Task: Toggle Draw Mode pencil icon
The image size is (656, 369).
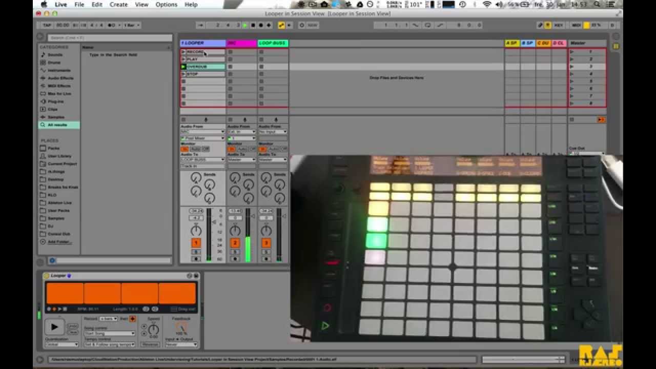Action: (x=540, y=25)
